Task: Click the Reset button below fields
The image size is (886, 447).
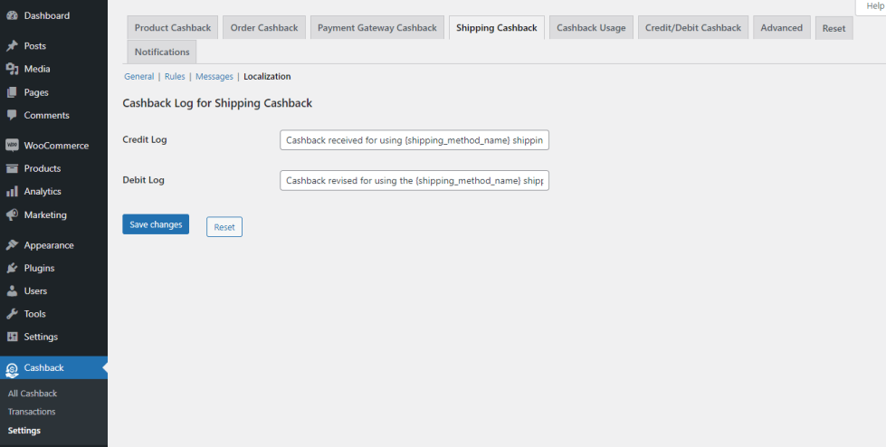Action: (224, 226)
